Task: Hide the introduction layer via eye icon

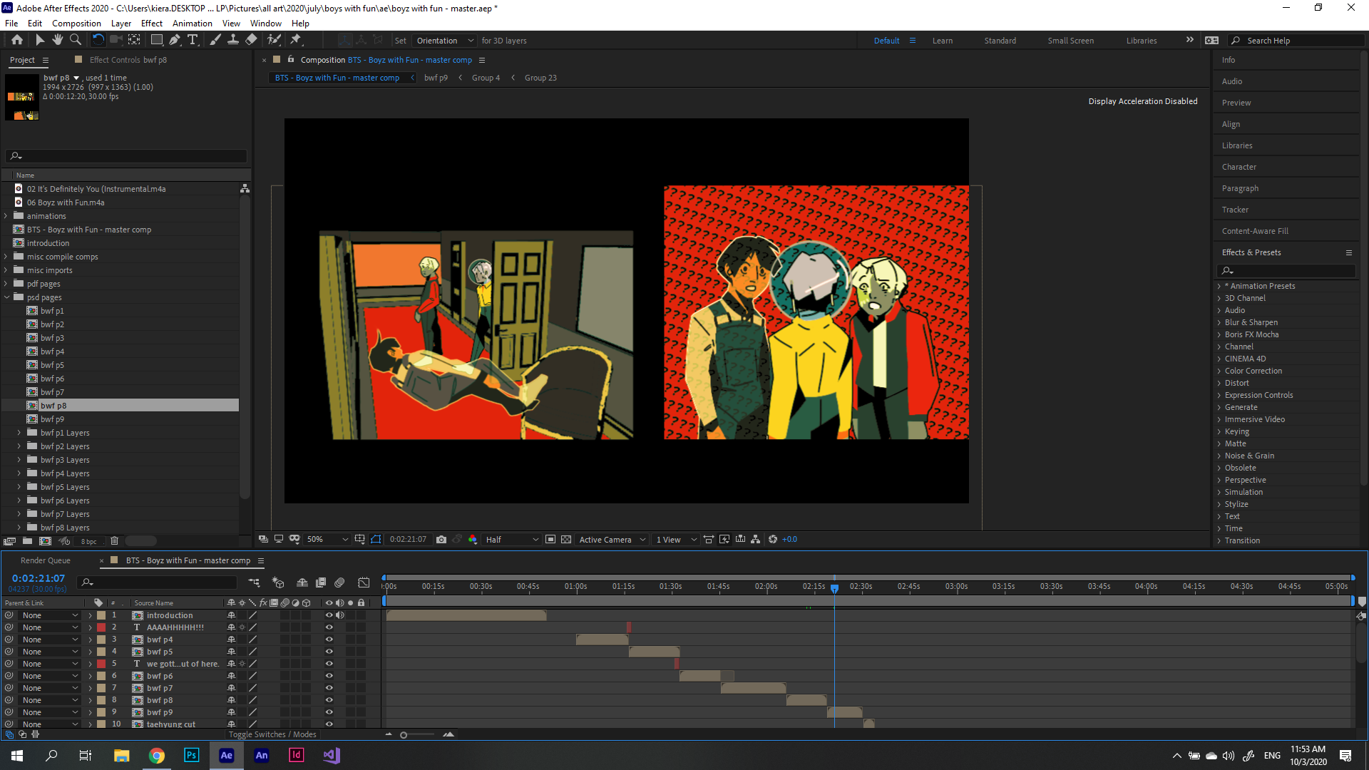Action: (329, 615)
